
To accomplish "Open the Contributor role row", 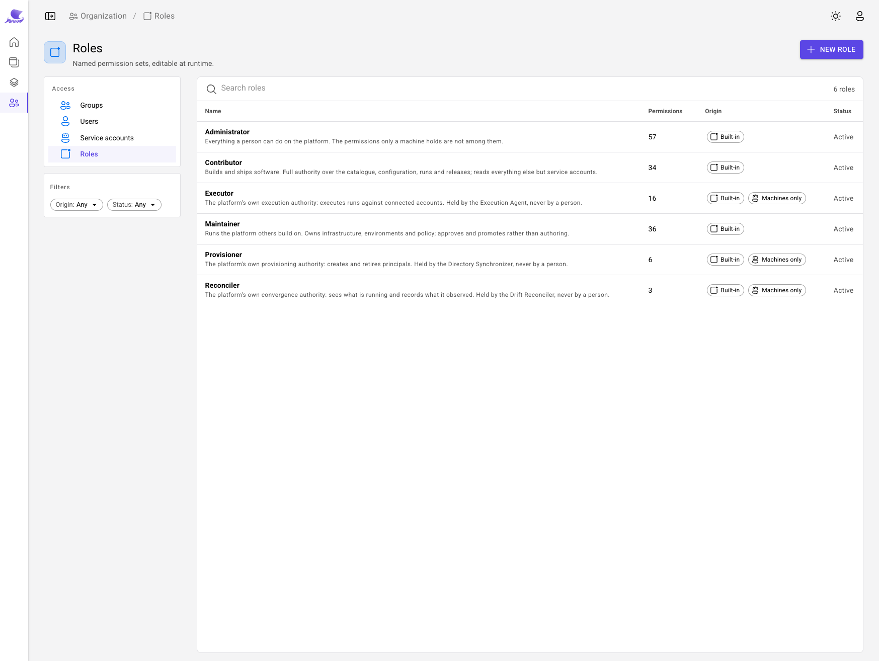I will (x=530, y=168).
